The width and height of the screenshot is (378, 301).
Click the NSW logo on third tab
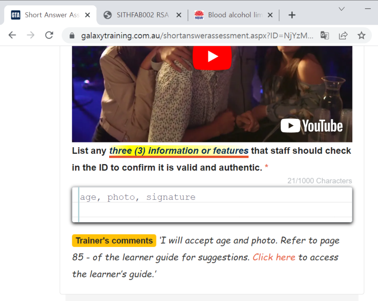(199, 15)
